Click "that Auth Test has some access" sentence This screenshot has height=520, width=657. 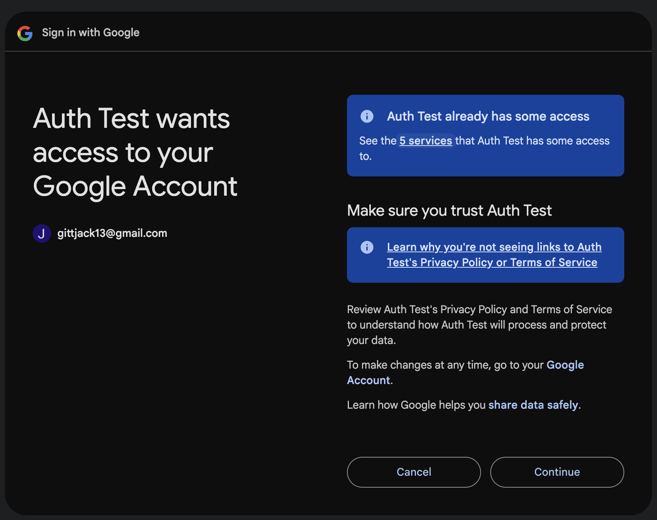[532, 141]
